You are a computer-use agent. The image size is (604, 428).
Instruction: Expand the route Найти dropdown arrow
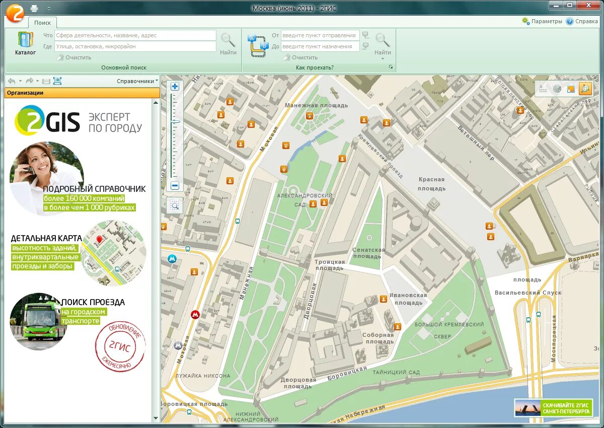(x=383, y=58)
